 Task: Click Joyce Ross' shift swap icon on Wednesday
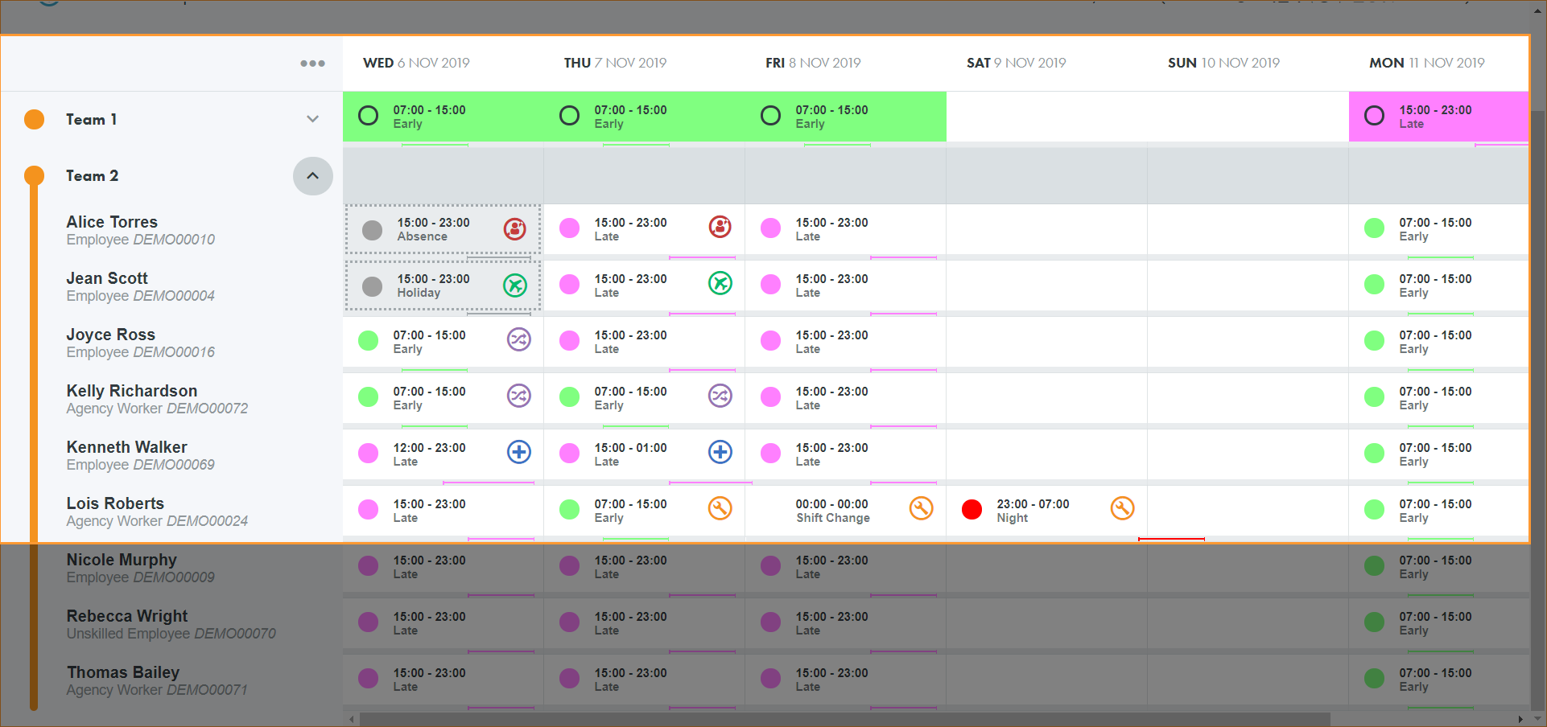[x=518, y=340]
